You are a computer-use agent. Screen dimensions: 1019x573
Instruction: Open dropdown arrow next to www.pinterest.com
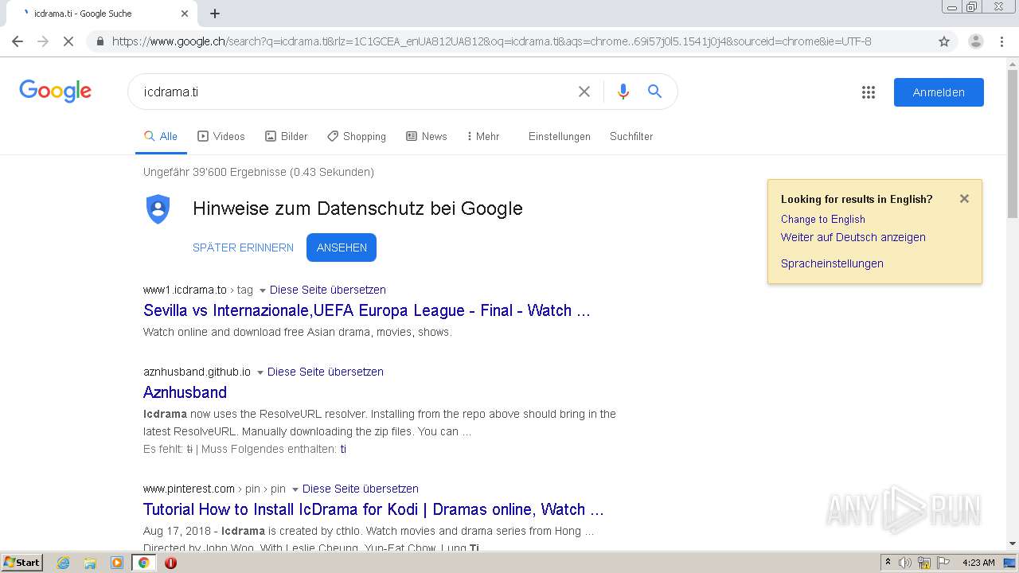click(x=295, y=489)
